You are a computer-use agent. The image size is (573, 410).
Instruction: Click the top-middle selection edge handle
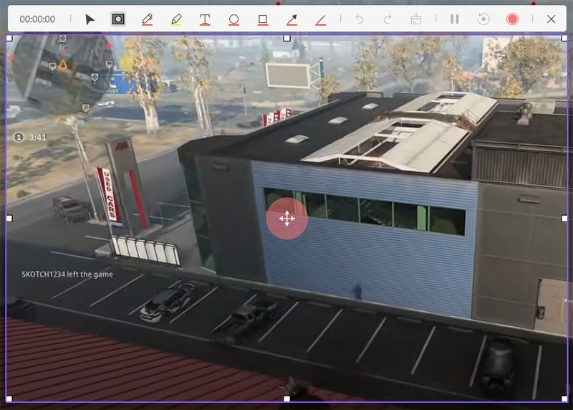pyautogui.click(x=287, y=38)
